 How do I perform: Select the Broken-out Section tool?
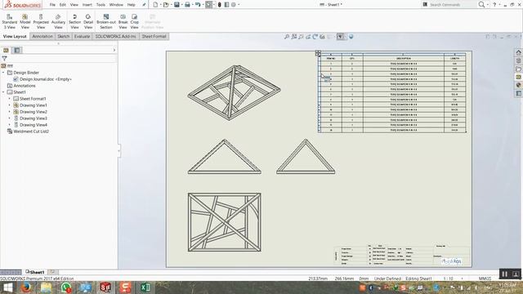point(106,21)
